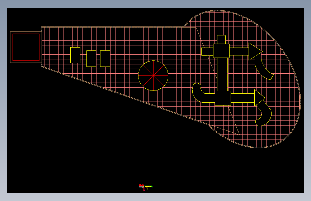The width and height of the screenshot is (311, 201).
Task: Select the leftmost of three yellow rectangles
Action: coord(75,55)
